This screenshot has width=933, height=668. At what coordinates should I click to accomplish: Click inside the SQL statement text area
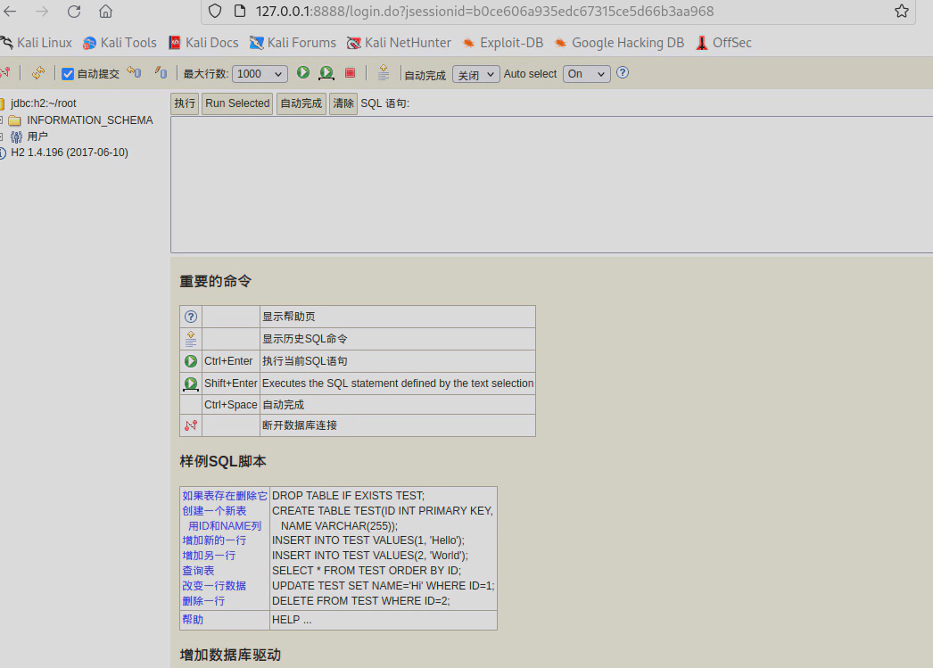click(551, 185)
